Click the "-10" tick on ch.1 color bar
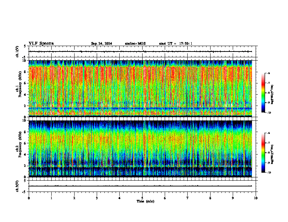288x222 pixels. coord(269,112)
